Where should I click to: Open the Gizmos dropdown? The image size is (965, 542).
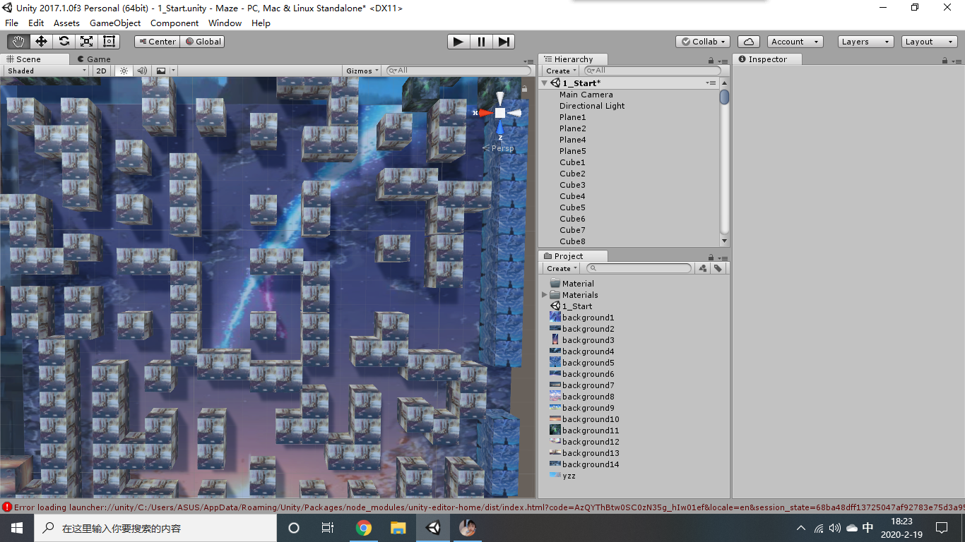(x=361, y=71)
